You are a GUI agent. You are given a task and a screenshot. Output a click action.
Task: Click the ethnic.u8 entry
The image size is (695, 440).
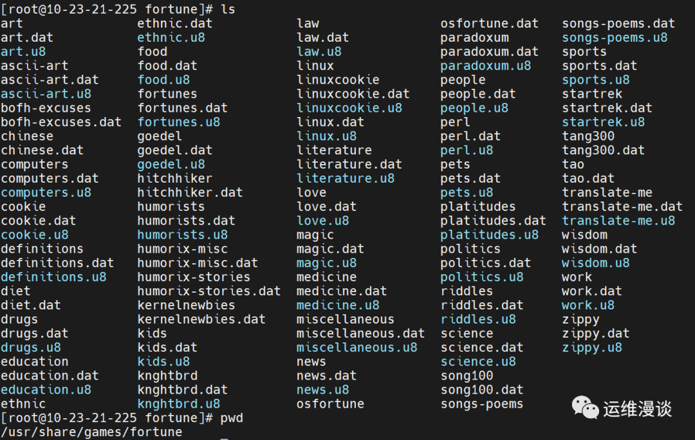(x=171, y=37)
